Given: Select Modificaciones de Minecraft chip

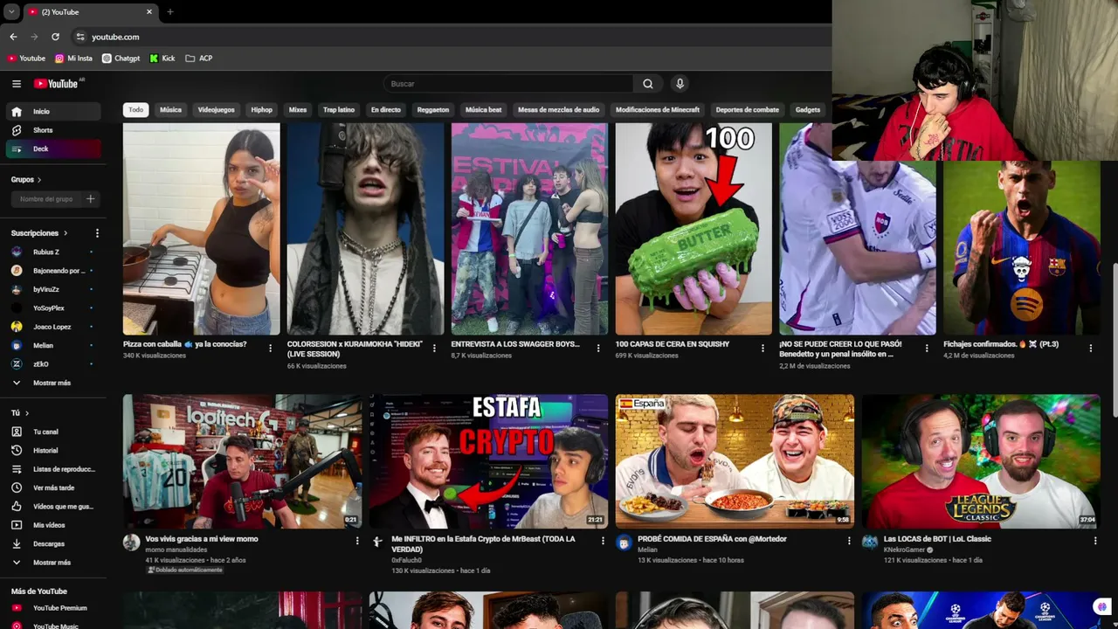Looking at the screenshot, I should pos(658,110).
